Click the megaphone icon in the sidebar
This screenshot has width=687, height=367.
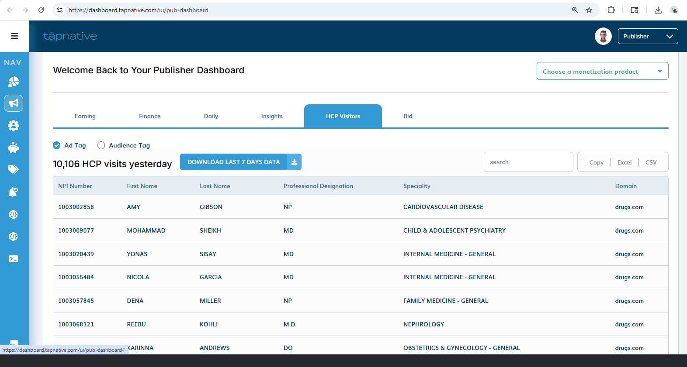(14, 103)
